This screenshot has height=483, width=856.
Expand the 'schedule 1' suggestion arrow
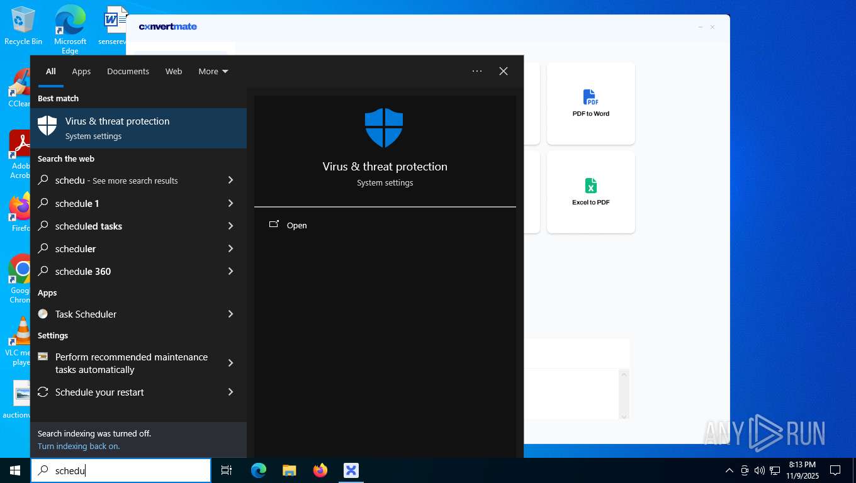(x=230, y=203)
